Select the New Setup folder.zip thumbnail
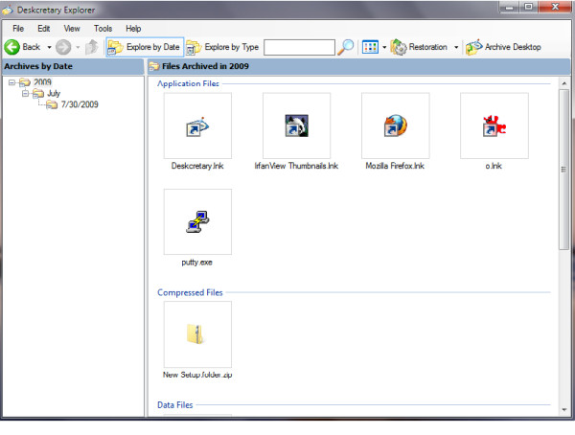Screen dimensions: 575x435 tap(197, 334)
